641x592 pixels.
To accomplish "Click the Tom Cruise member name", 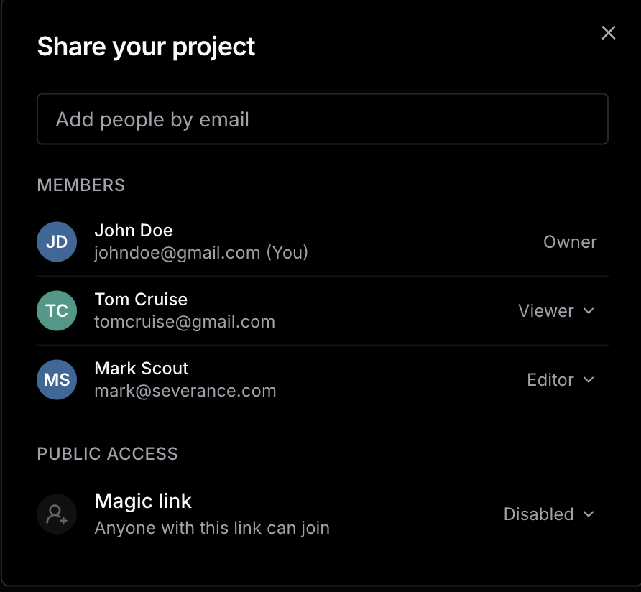I will pos(141,300).
